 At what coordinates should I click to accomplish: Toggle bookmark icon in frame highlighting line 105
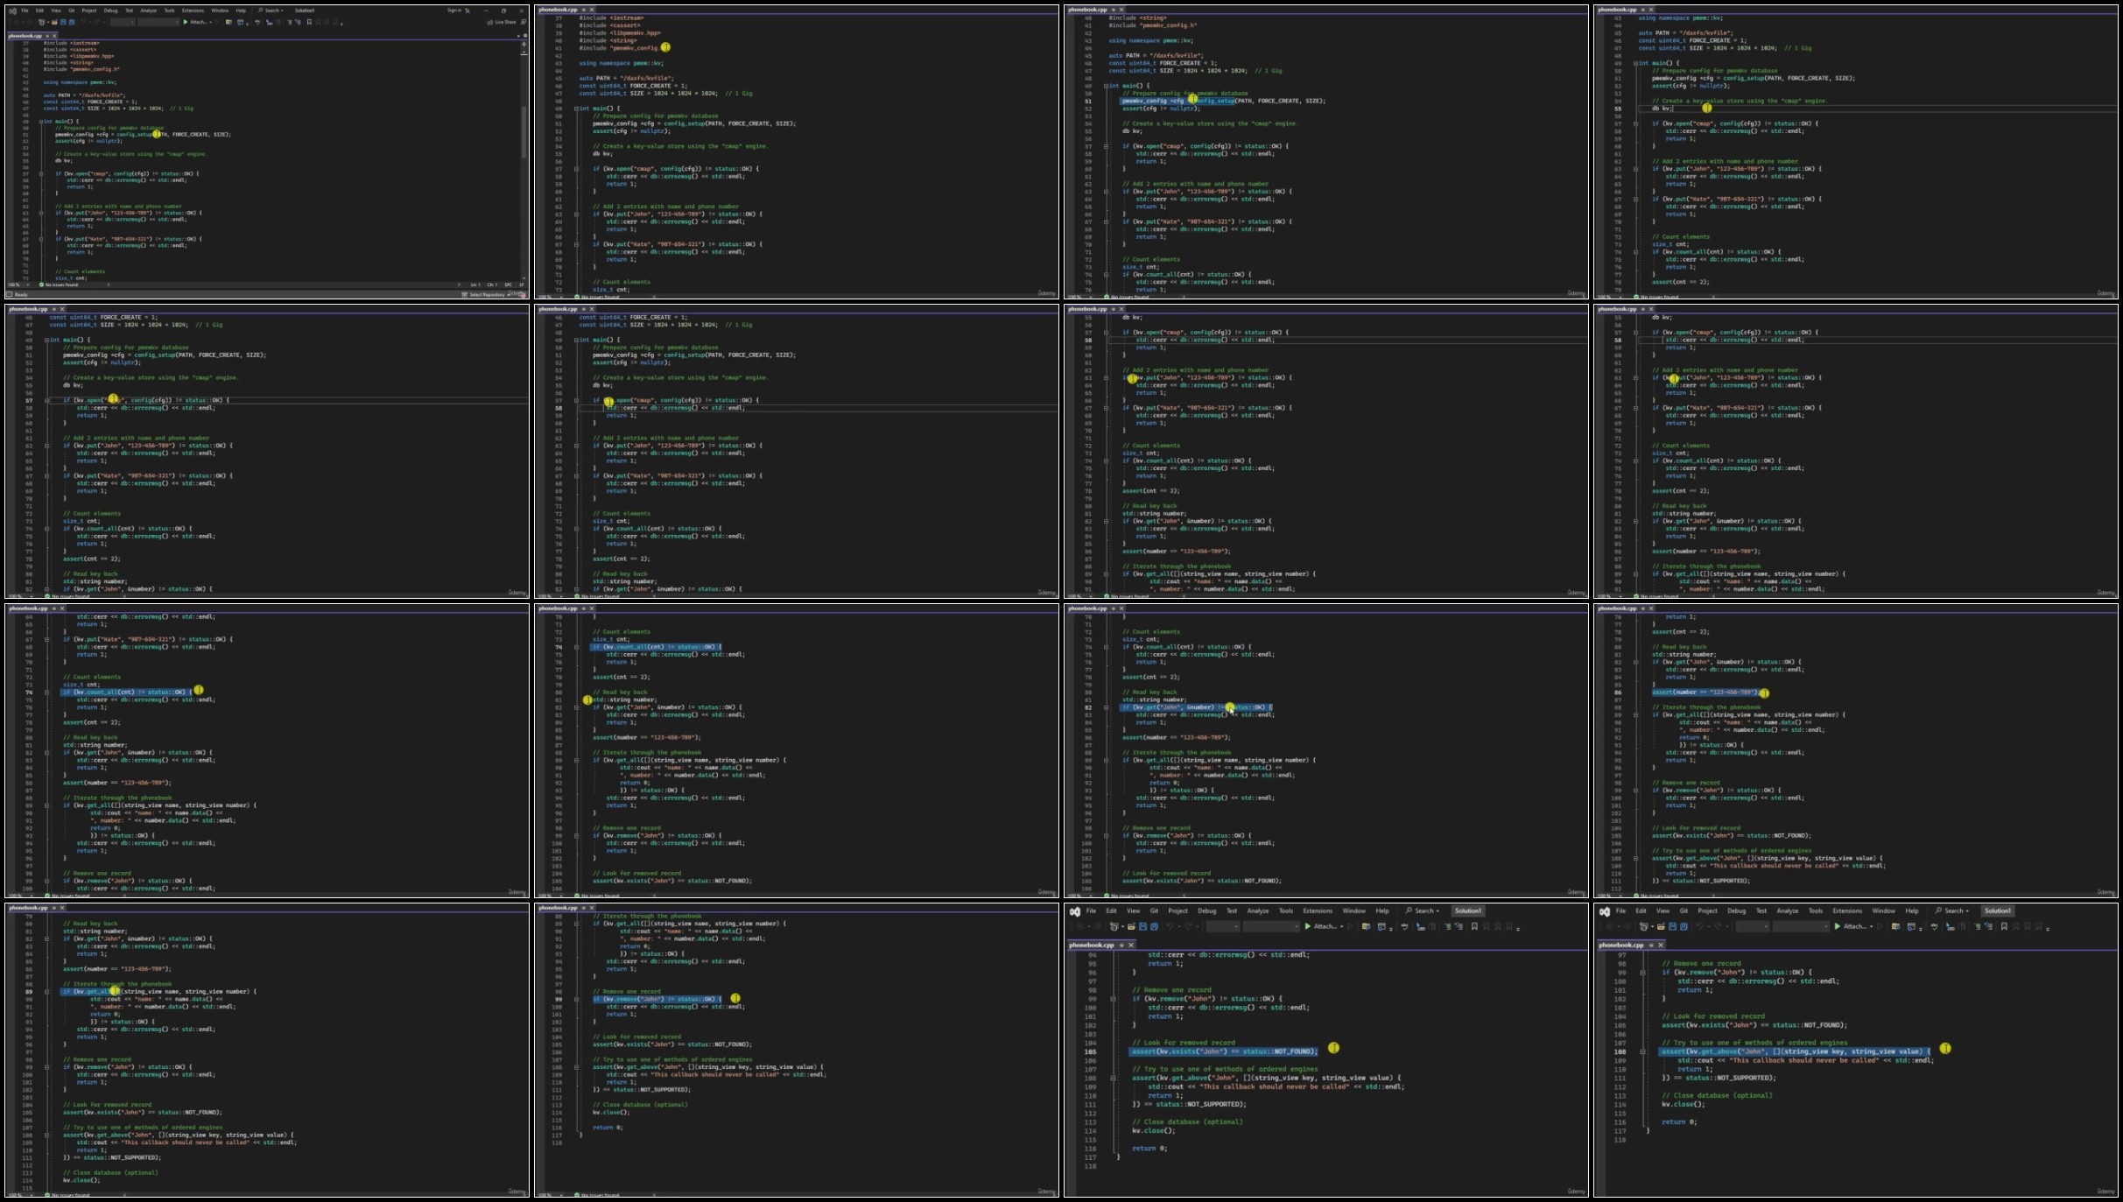click(x=1474, y=926)
